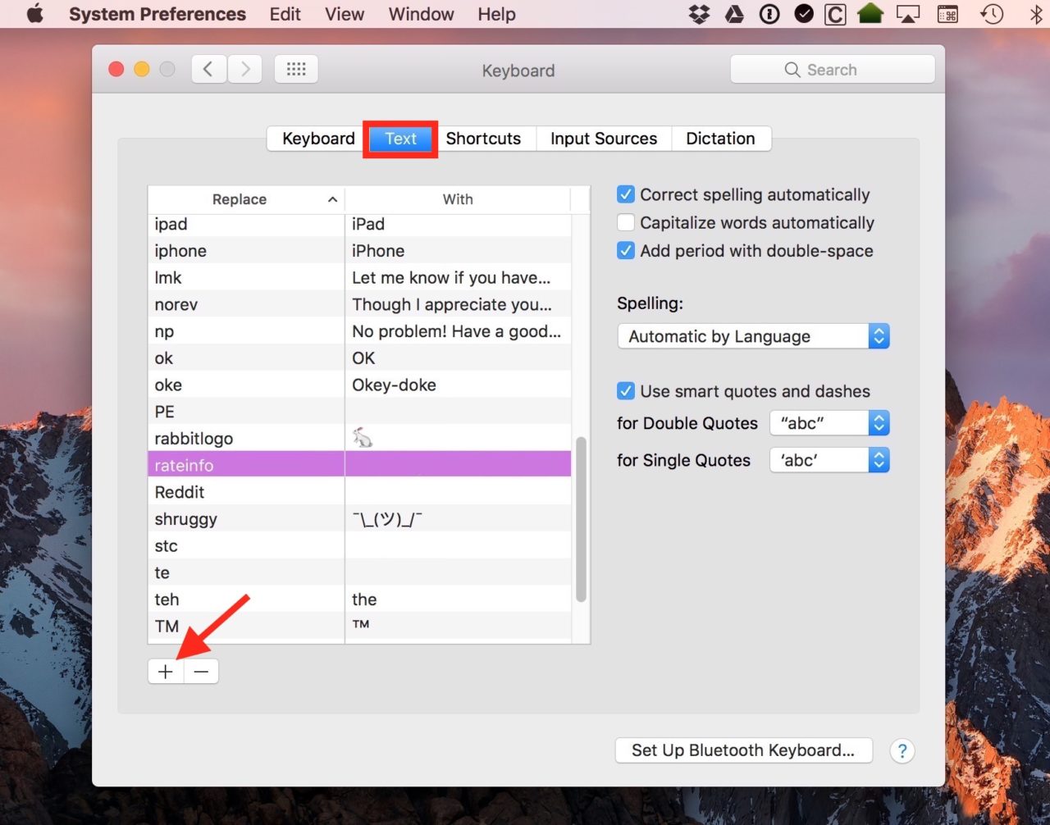
Task: Select the 'oke' replacement row
Action: (359, 385)
